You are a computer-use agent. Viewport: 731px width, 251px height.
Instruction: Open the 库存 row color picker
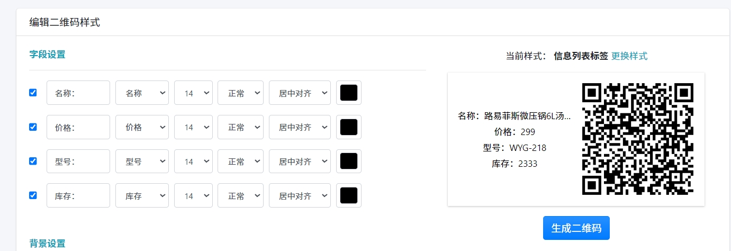point(349,196)
